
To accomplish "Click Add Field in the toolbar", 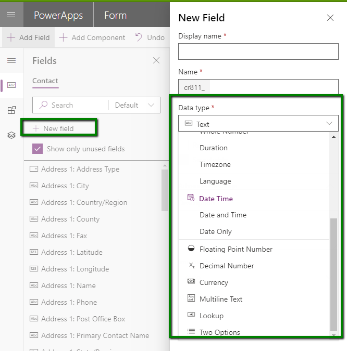I will pyautogui.click(x=28, y=37).
